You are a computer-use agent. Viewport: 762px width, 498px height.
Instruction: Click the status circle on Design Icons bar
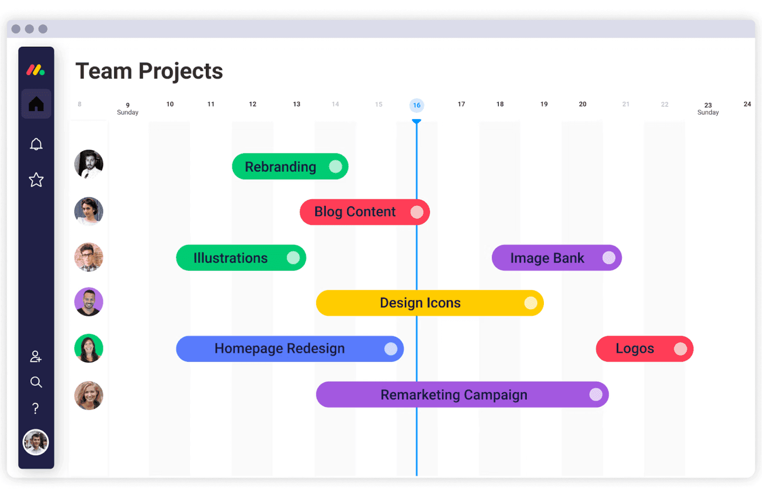(x=530, y=303)
